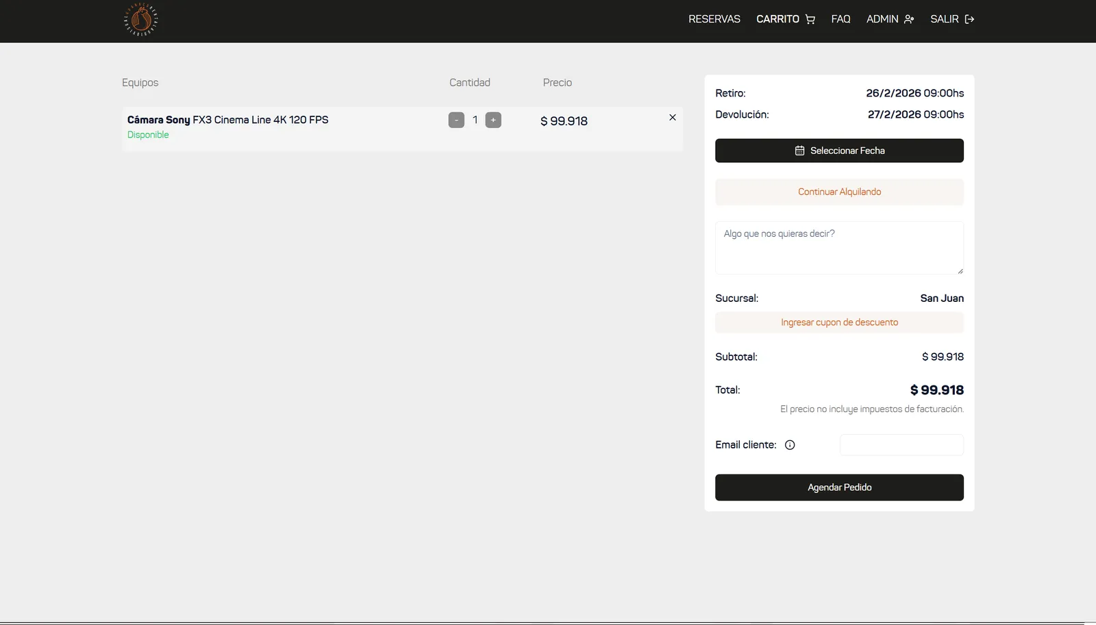The height and width of the screenshot is (625, 1096).
Task: Click the Subtotal amount value
Action: (943, 357)
